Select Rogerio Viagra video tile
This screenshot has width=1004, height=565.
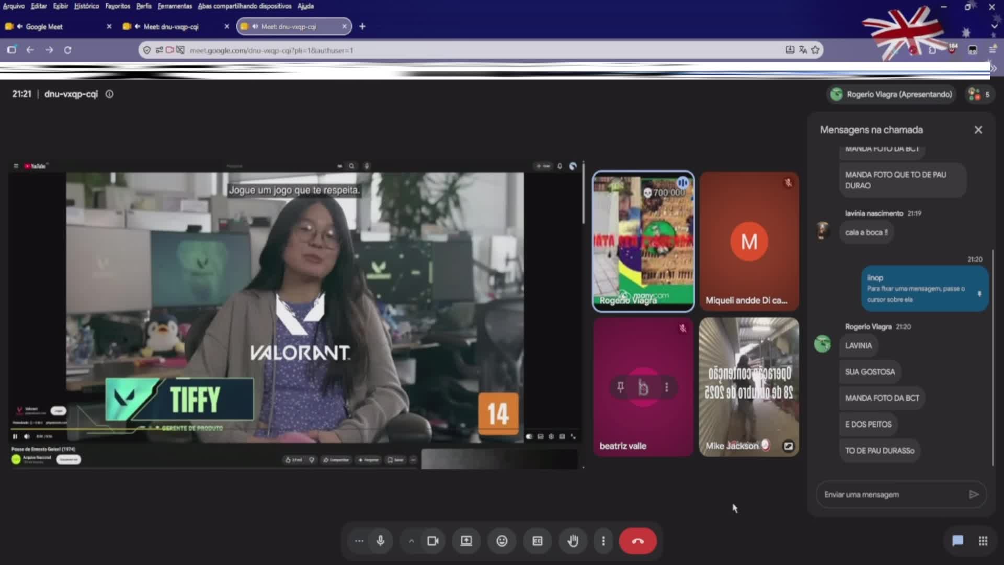(643, 242)
